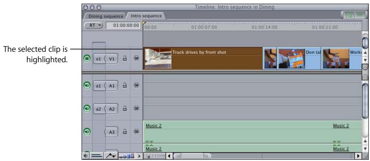Open the RT real-time effects menu
Image resolution: width=370 pixels, height=161 pixels.
pos(94,25)
